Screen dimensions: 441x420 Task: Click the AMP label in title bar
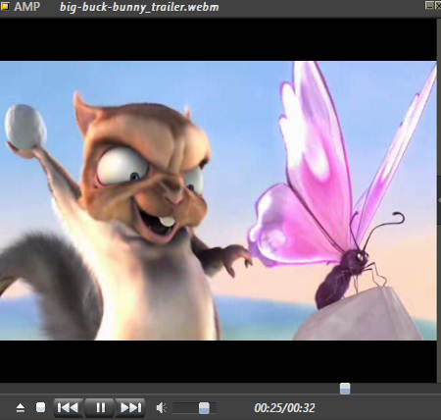tap(26, 7)
